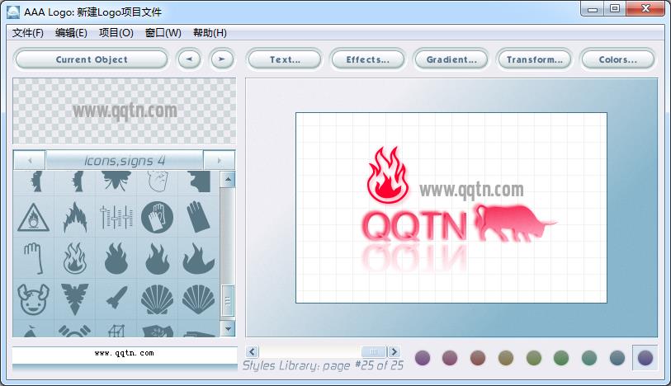Go to previous icon category arrow
Screen dimensions: 671x386
pyautogui.click(x=30, y=160)
